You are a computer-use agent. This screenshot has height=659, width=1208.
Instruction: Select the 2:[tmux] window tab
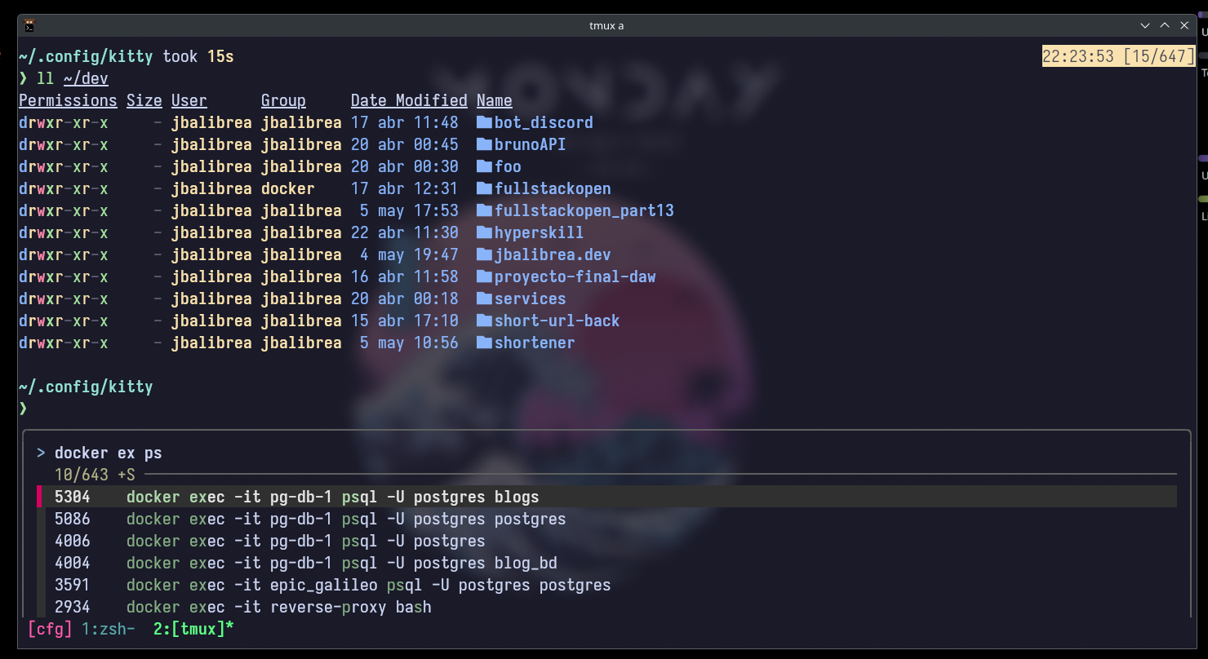point(193,629)
